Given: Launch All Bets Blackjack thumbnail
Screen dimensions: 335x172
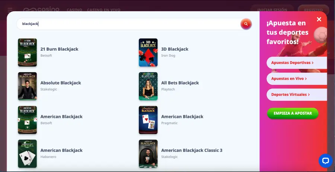Looking at the screenshot, I should pos(148,86).
